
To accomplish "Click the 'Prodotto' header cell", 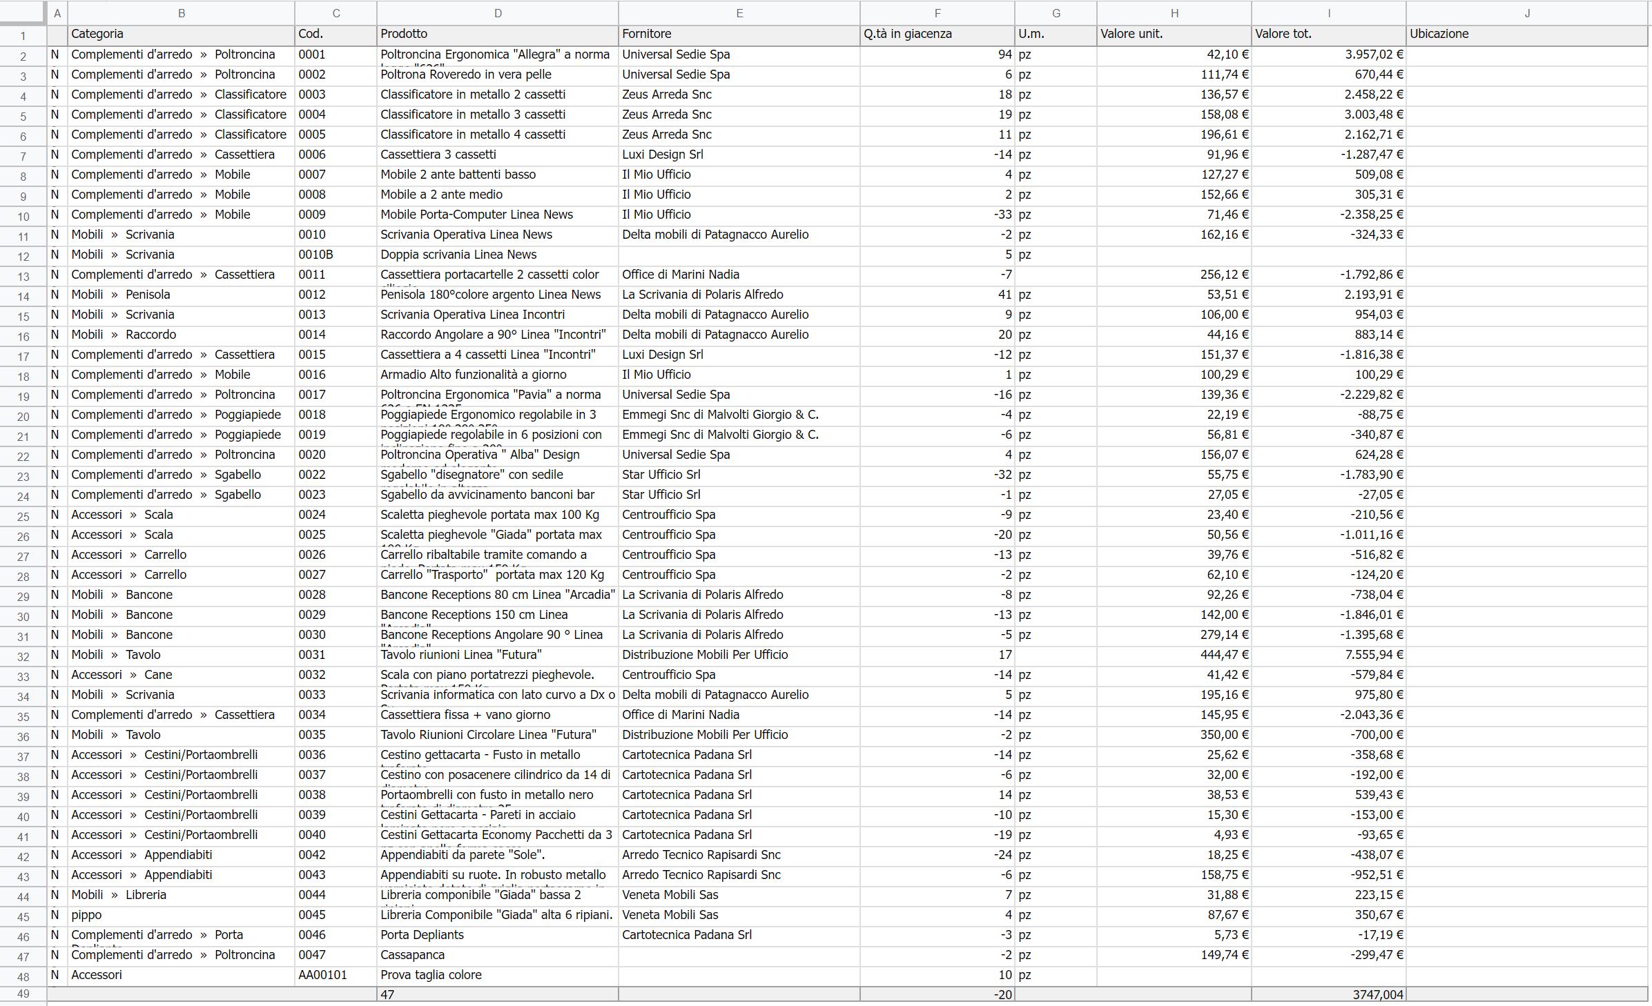I will click(x=498, y=34).
